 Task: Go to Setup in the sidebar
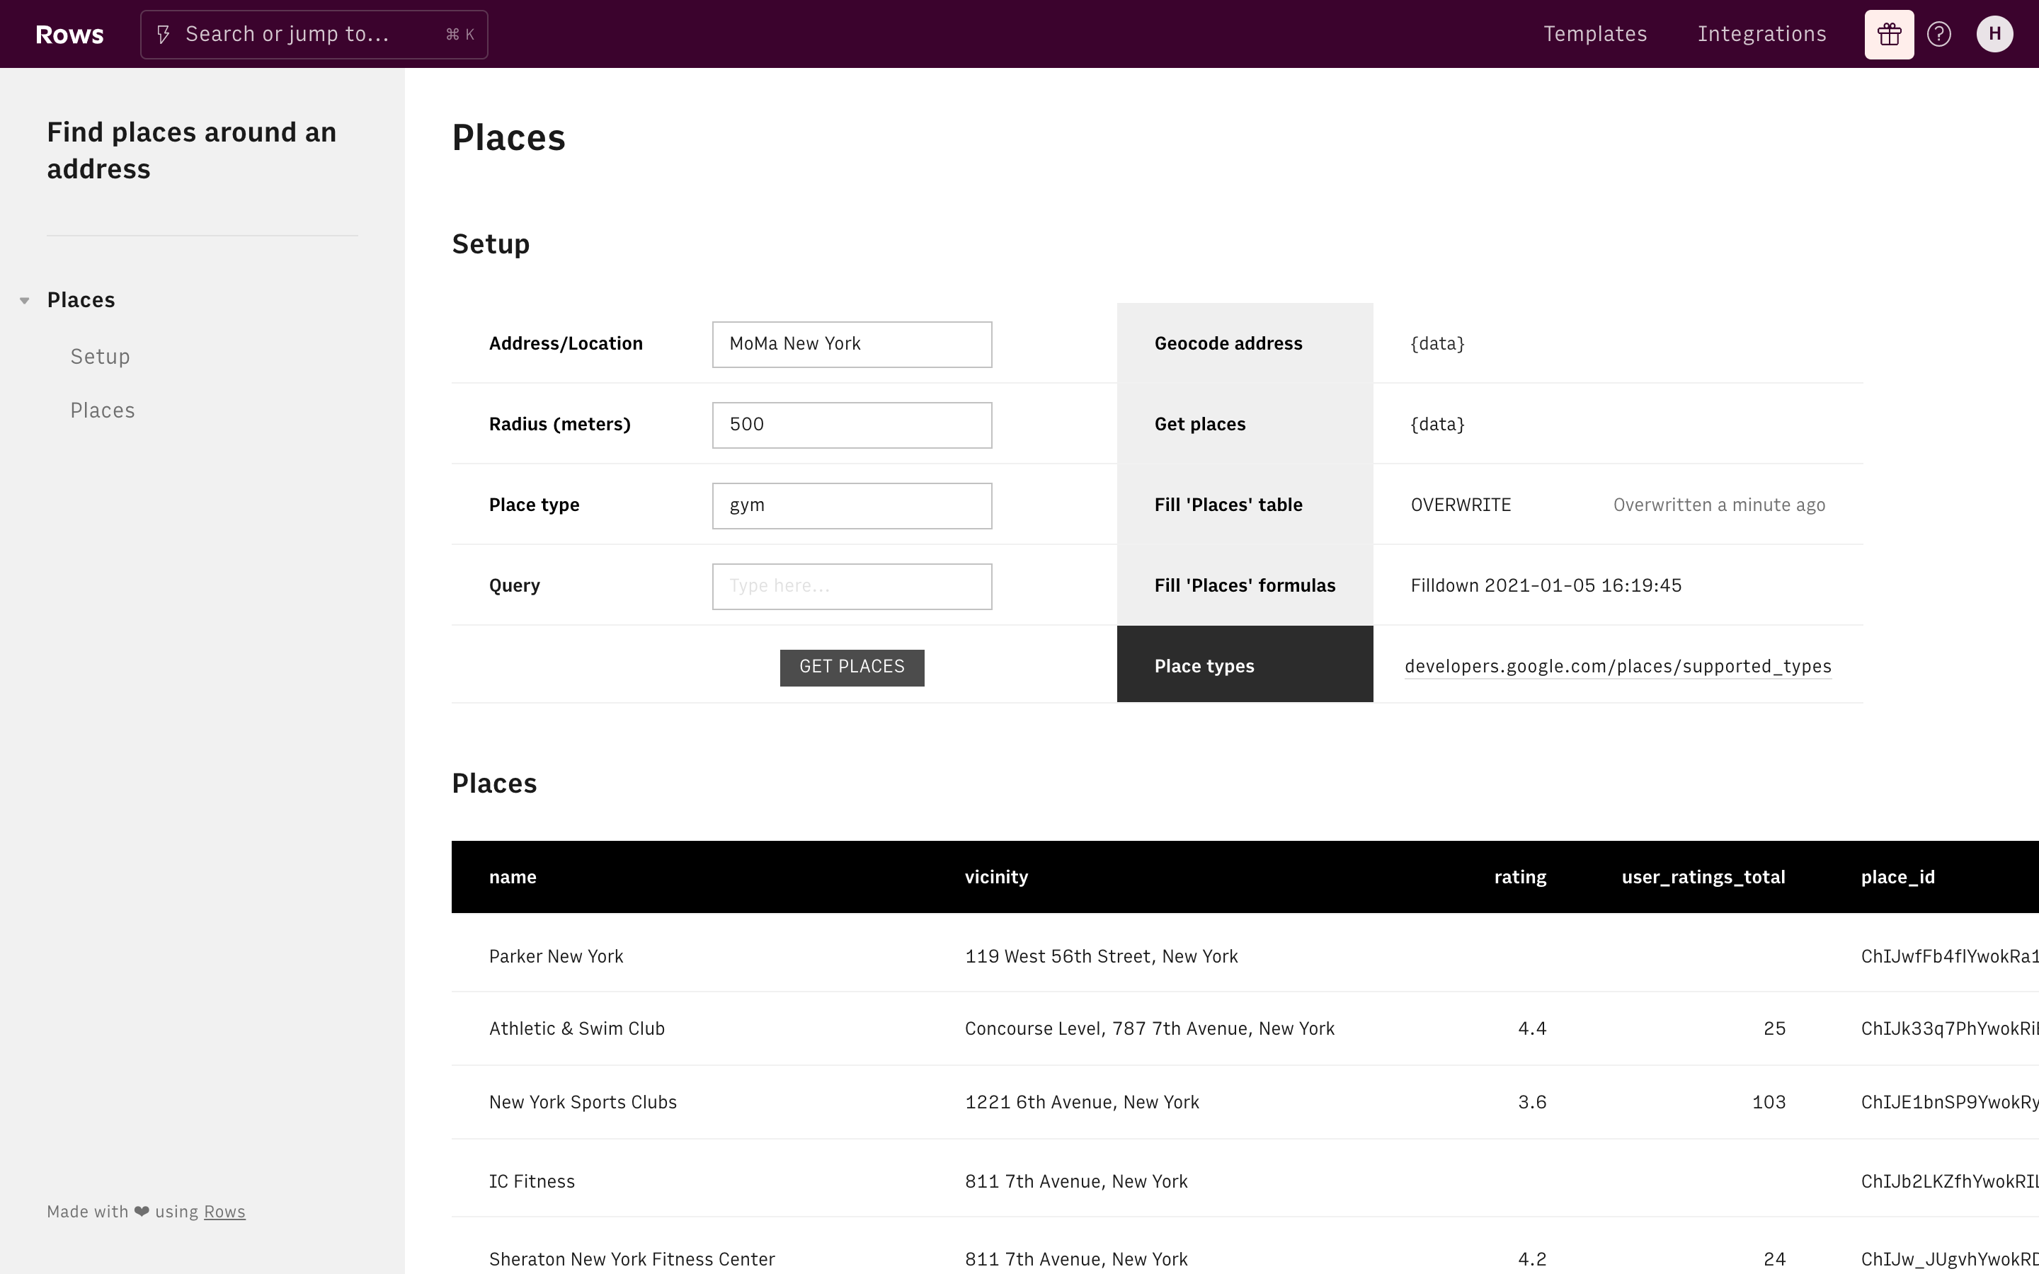point(101,357)
